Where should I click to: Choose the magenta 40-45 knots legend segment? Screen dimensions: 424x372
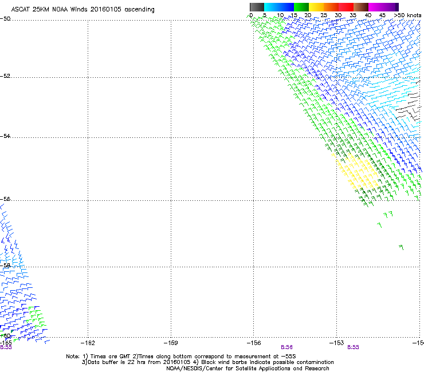point(376,7)
